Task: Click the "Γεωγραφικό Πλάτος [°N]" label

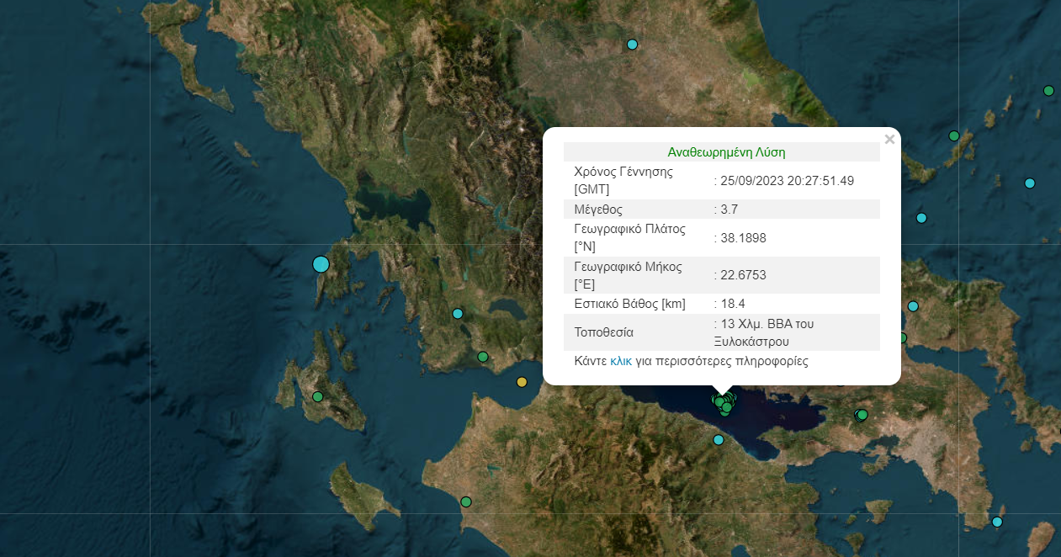Action: [x=629, y=237]
